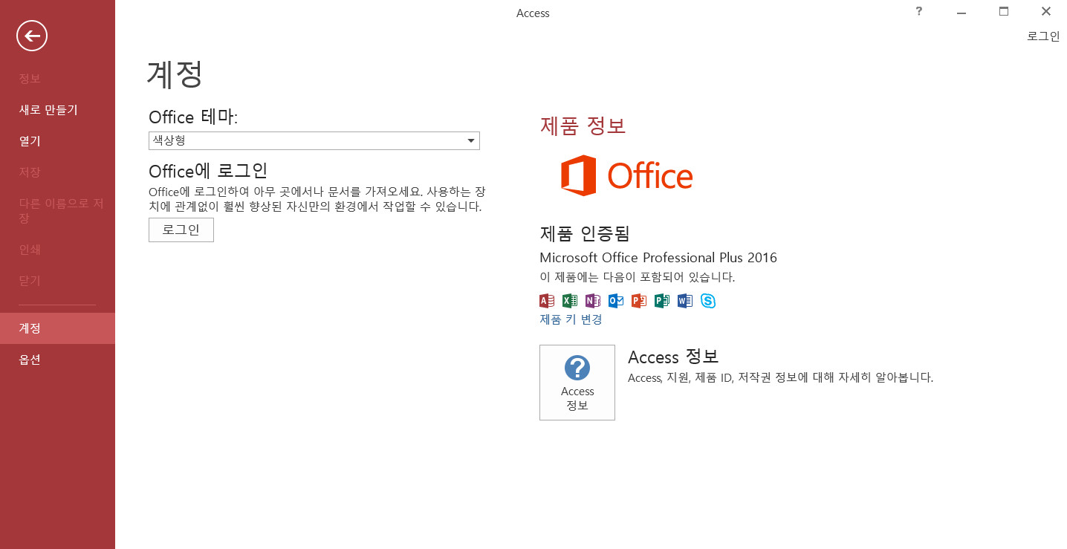Click the 로그인 button under Office에 로그인
Viewport: 1067px width, 549px height.
click(181, 230)
